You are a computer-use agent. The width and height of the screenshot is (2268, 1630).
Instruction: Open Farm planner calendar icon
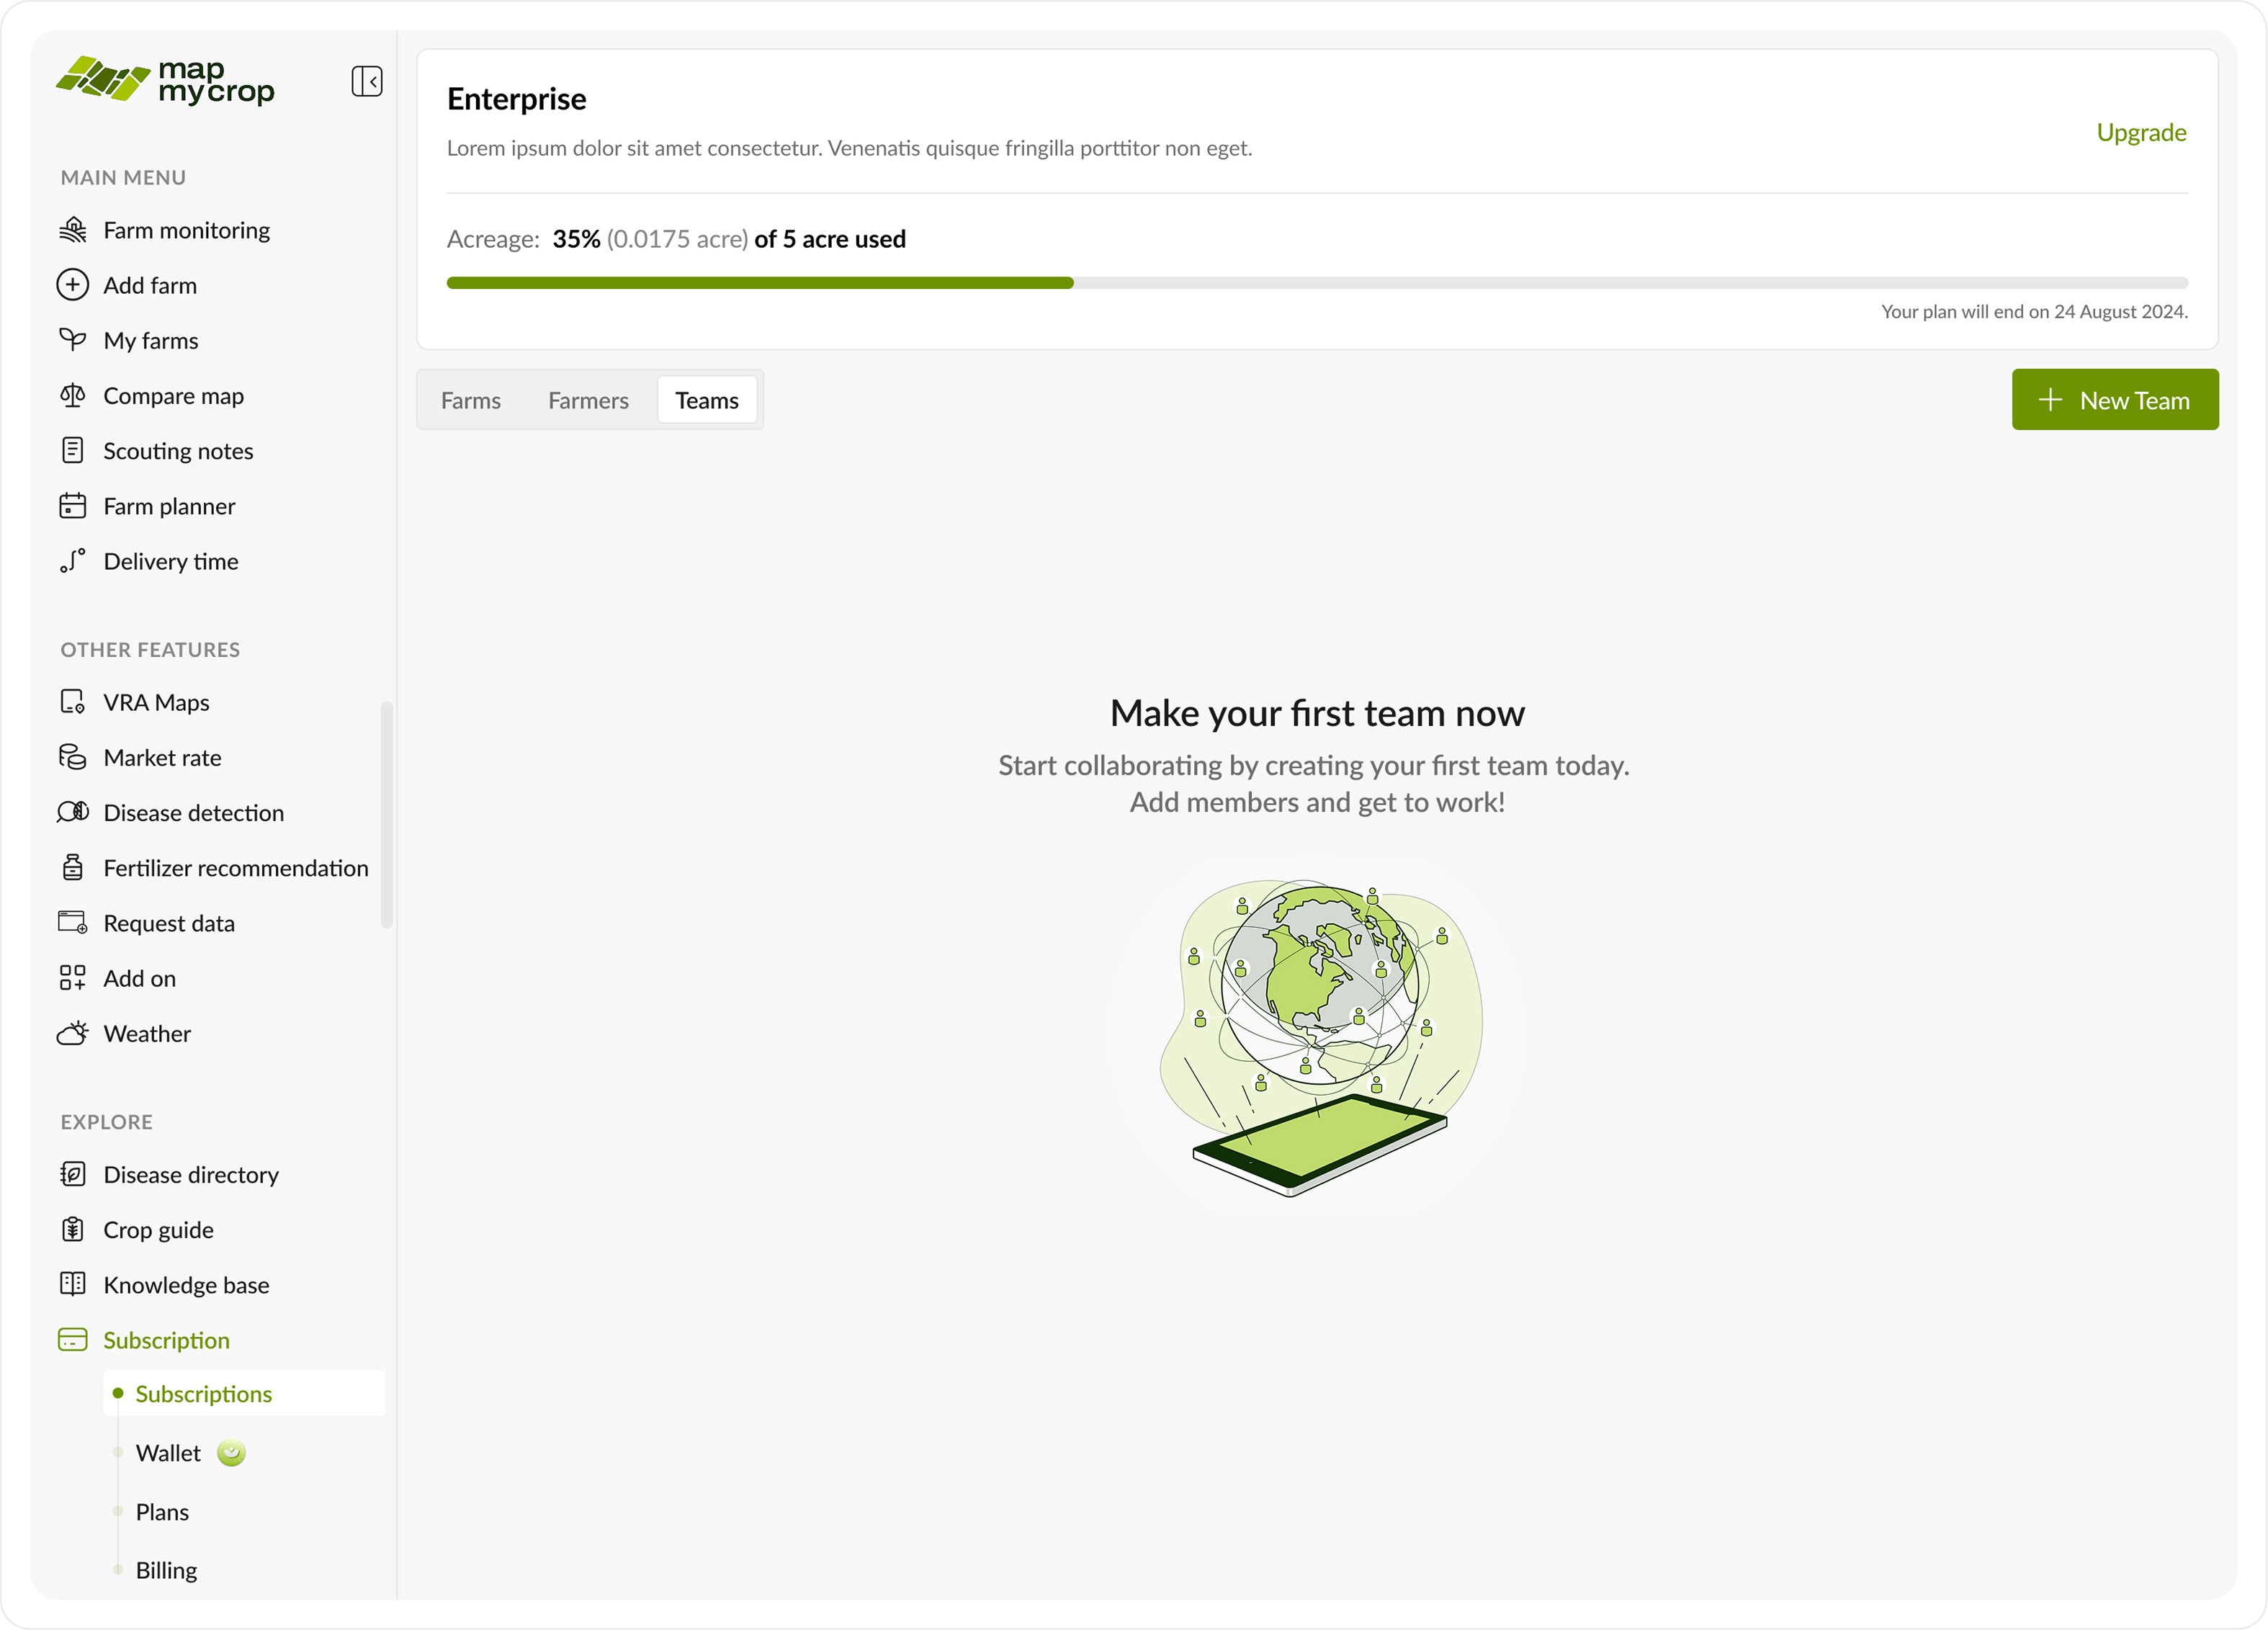tap(72, 506)
